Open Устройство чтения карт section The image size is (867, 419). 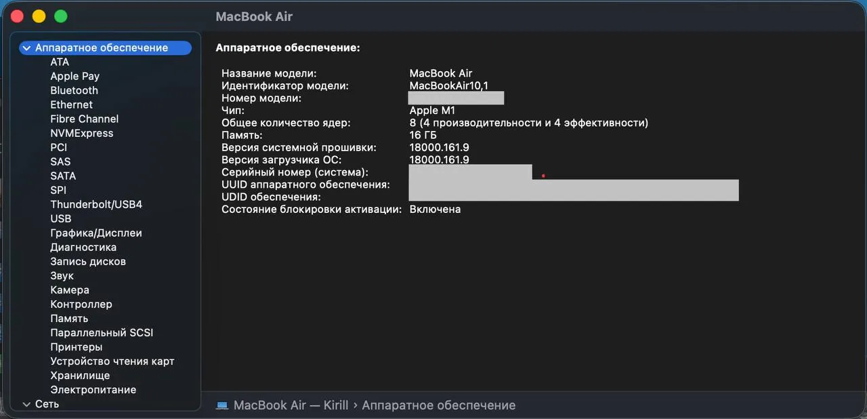tap(112, 361)
